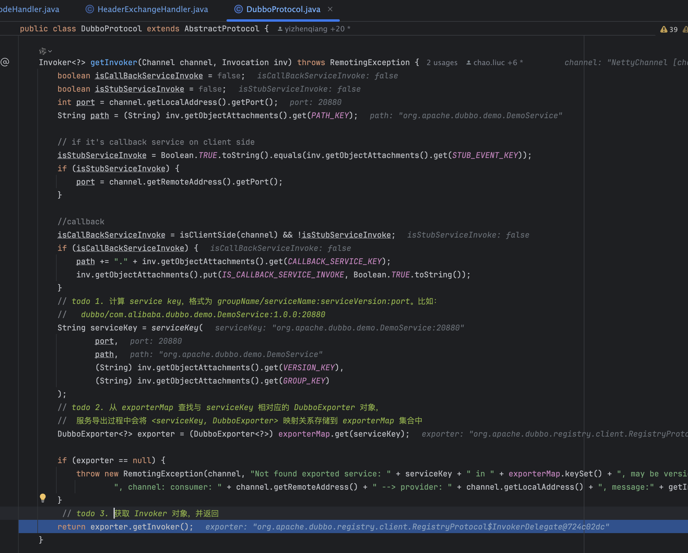Click the 'todo 2.' comment line
This screenshot has height=553, width=688.
click(218, 407)
